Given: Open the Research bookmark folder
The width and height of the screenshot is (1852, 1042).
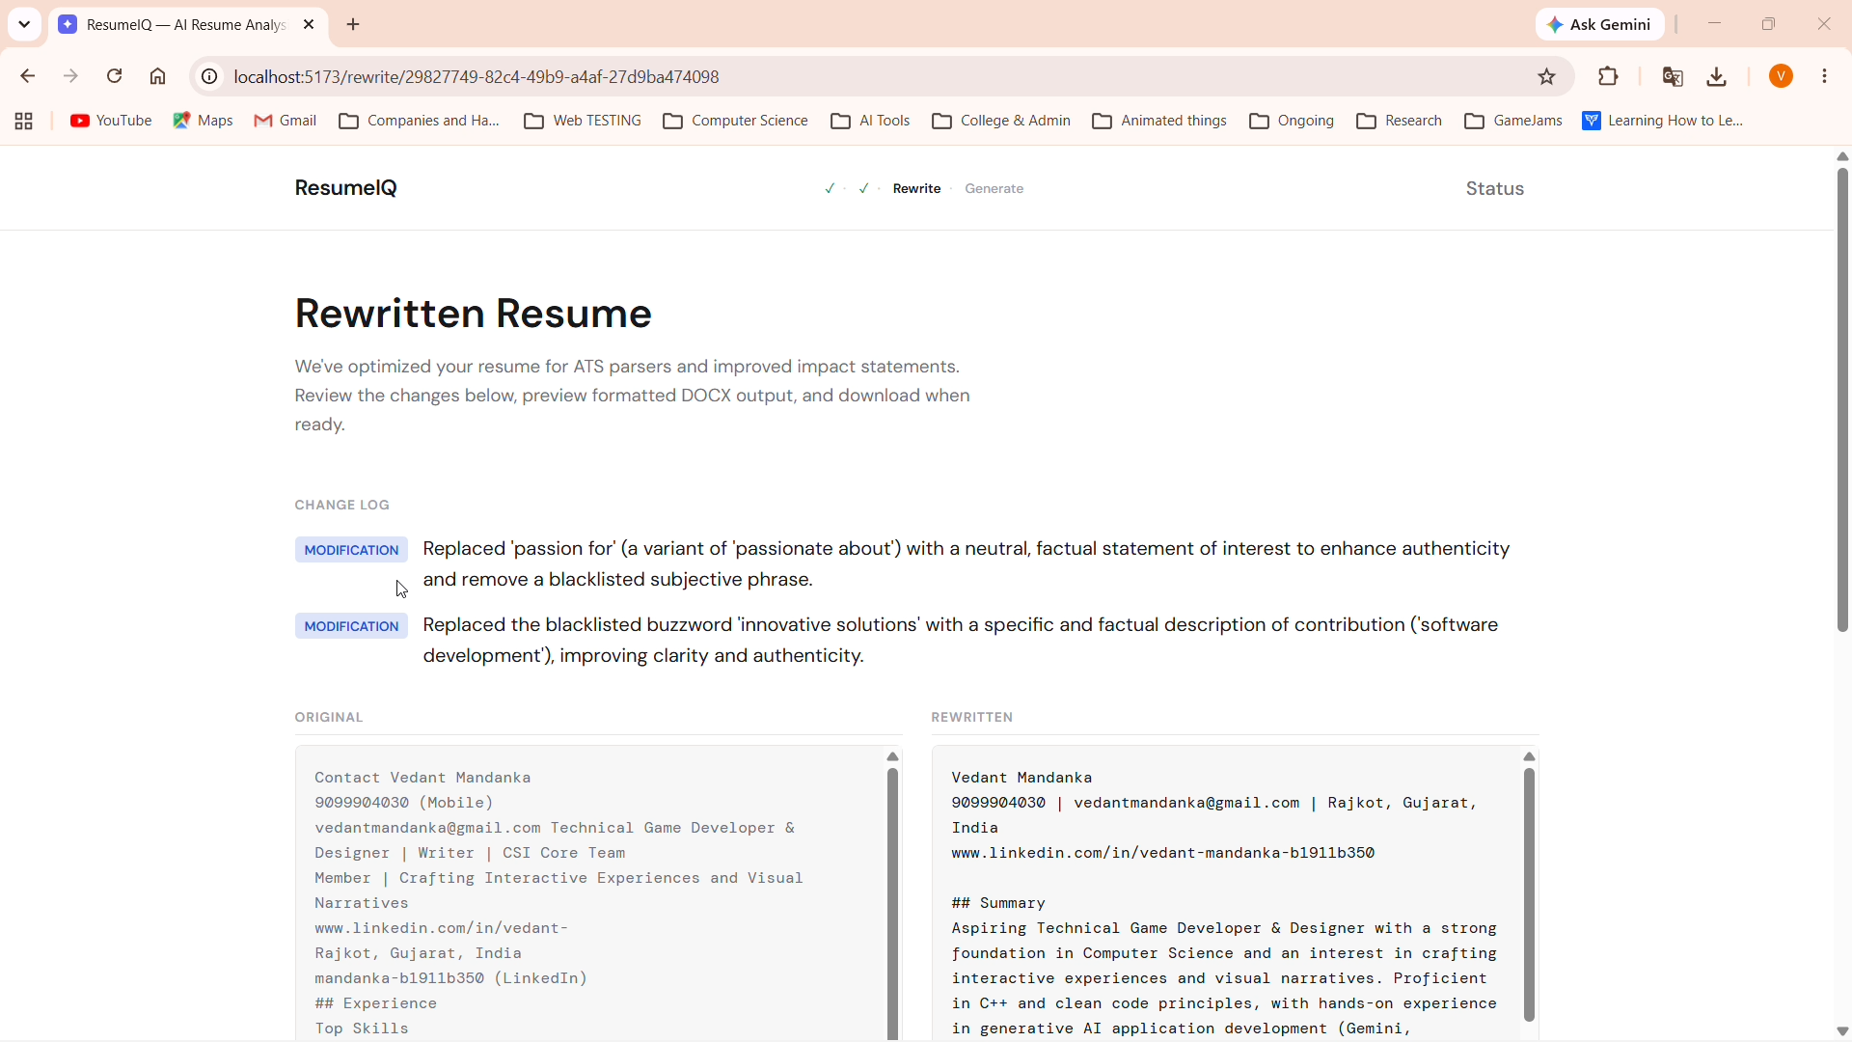Looking at the screenshot, I should [x=1400, y=122].
